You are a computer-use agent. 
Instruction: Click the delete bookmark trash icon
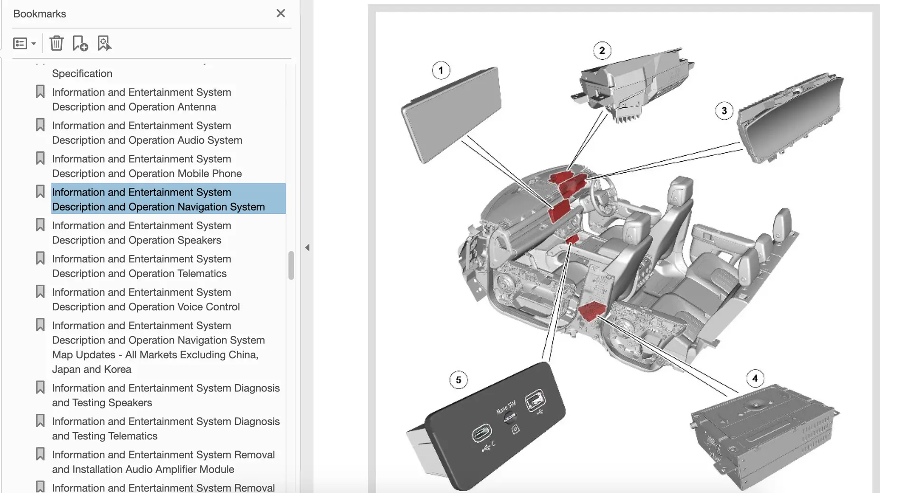pos(57,43)
